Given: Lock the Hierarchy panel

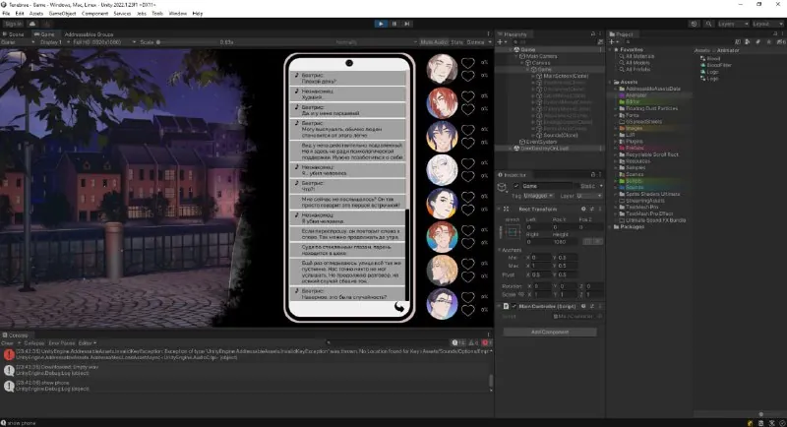Looking at the screenshot, I should pyautogui.click(x=593, y=34).
